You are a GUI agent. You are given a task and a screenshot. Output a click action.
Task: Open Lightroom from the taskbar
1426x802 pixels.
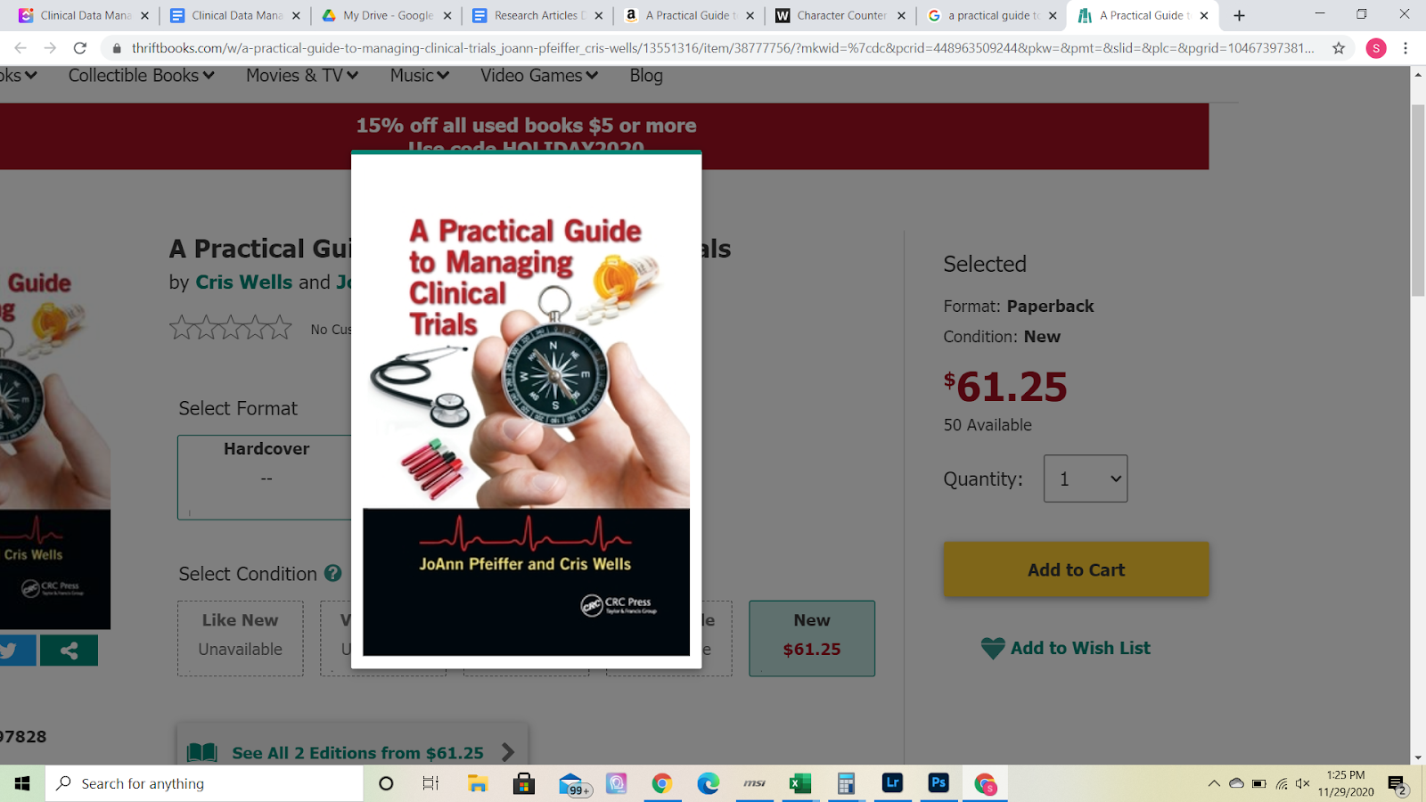click(892, 783)
